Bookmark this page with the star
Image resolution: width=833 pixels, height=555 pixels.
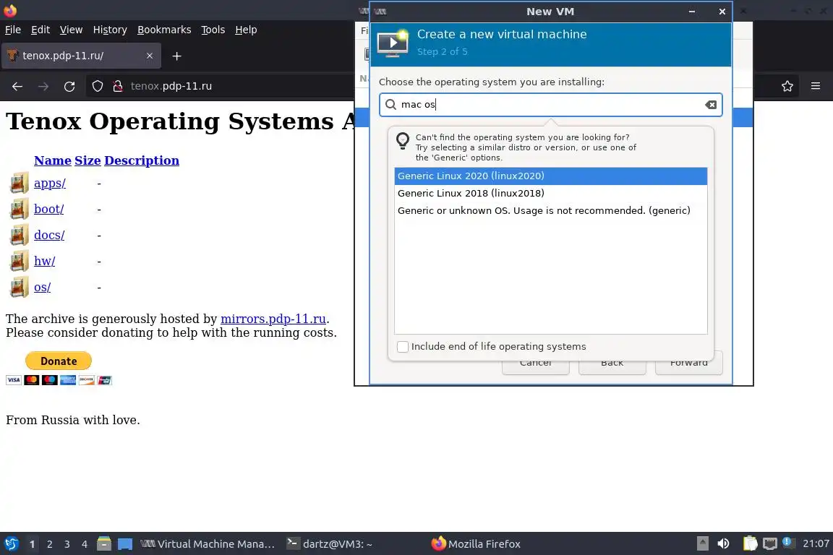click(x=787, y=86)
